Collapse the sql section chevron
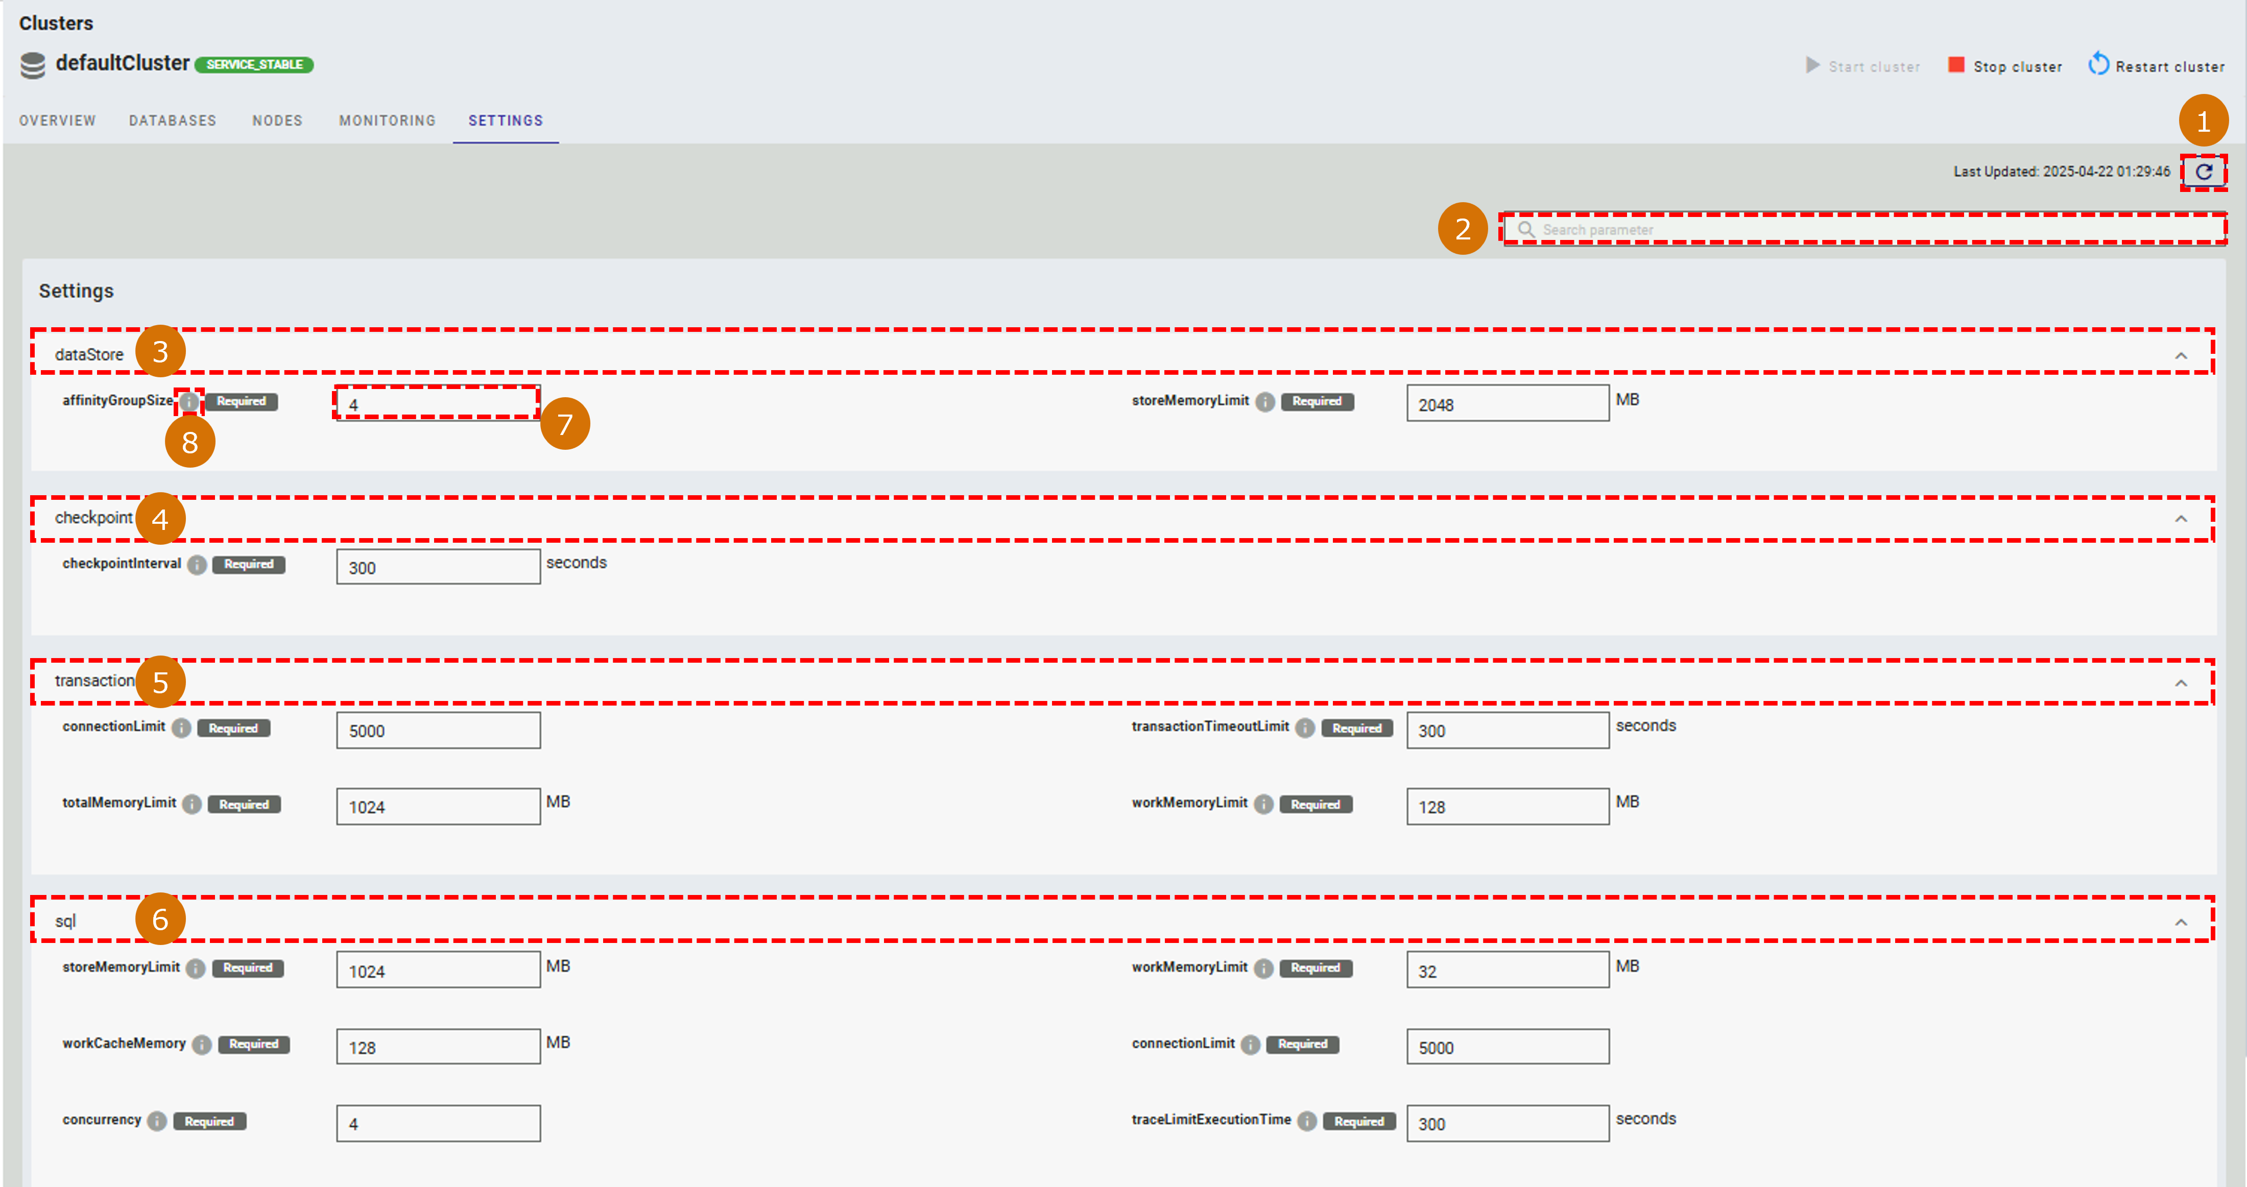This screenshot has height=1187, width=2247. [2181, 923]
